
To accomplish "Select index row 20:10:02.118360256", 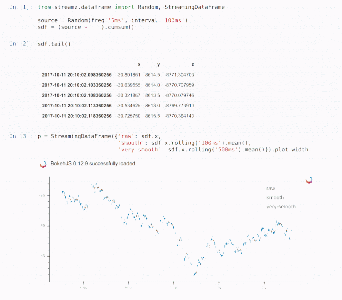I will pyautogui.click(x=77, y=116).
